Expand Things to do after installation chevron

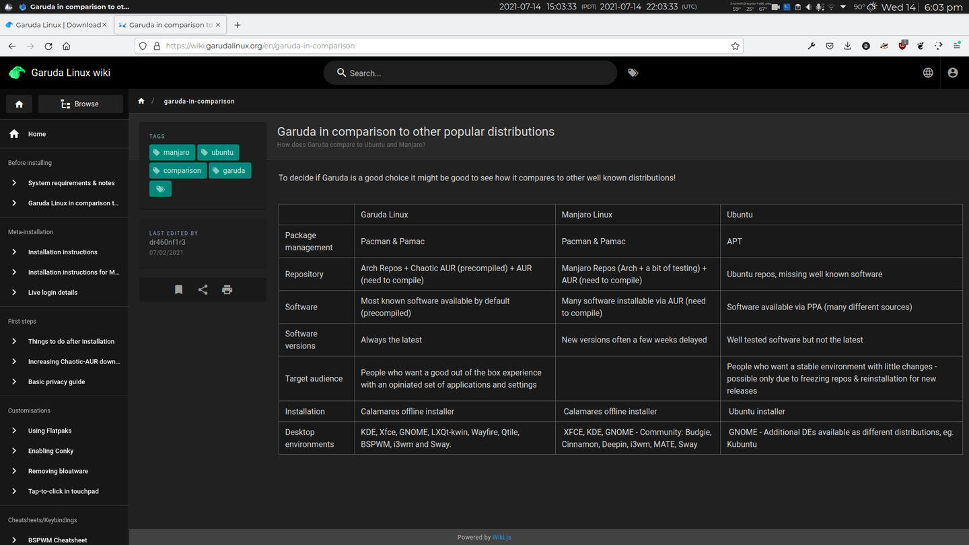[14, 342]
